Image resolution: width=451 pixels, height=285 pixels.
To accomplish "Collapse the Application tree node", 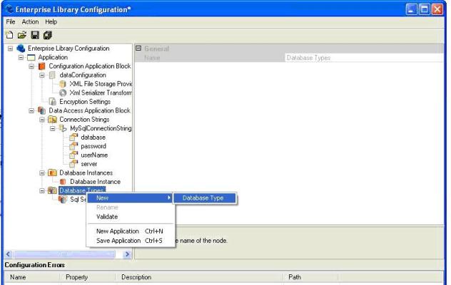I will [x=21, y=58].
